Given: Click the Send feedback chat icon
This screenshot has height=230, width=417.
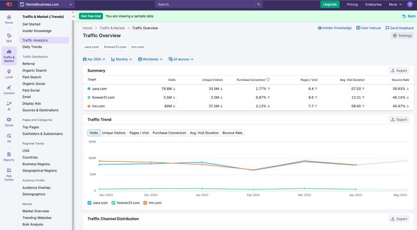Looking at the screenshot, I should [387, 28].
